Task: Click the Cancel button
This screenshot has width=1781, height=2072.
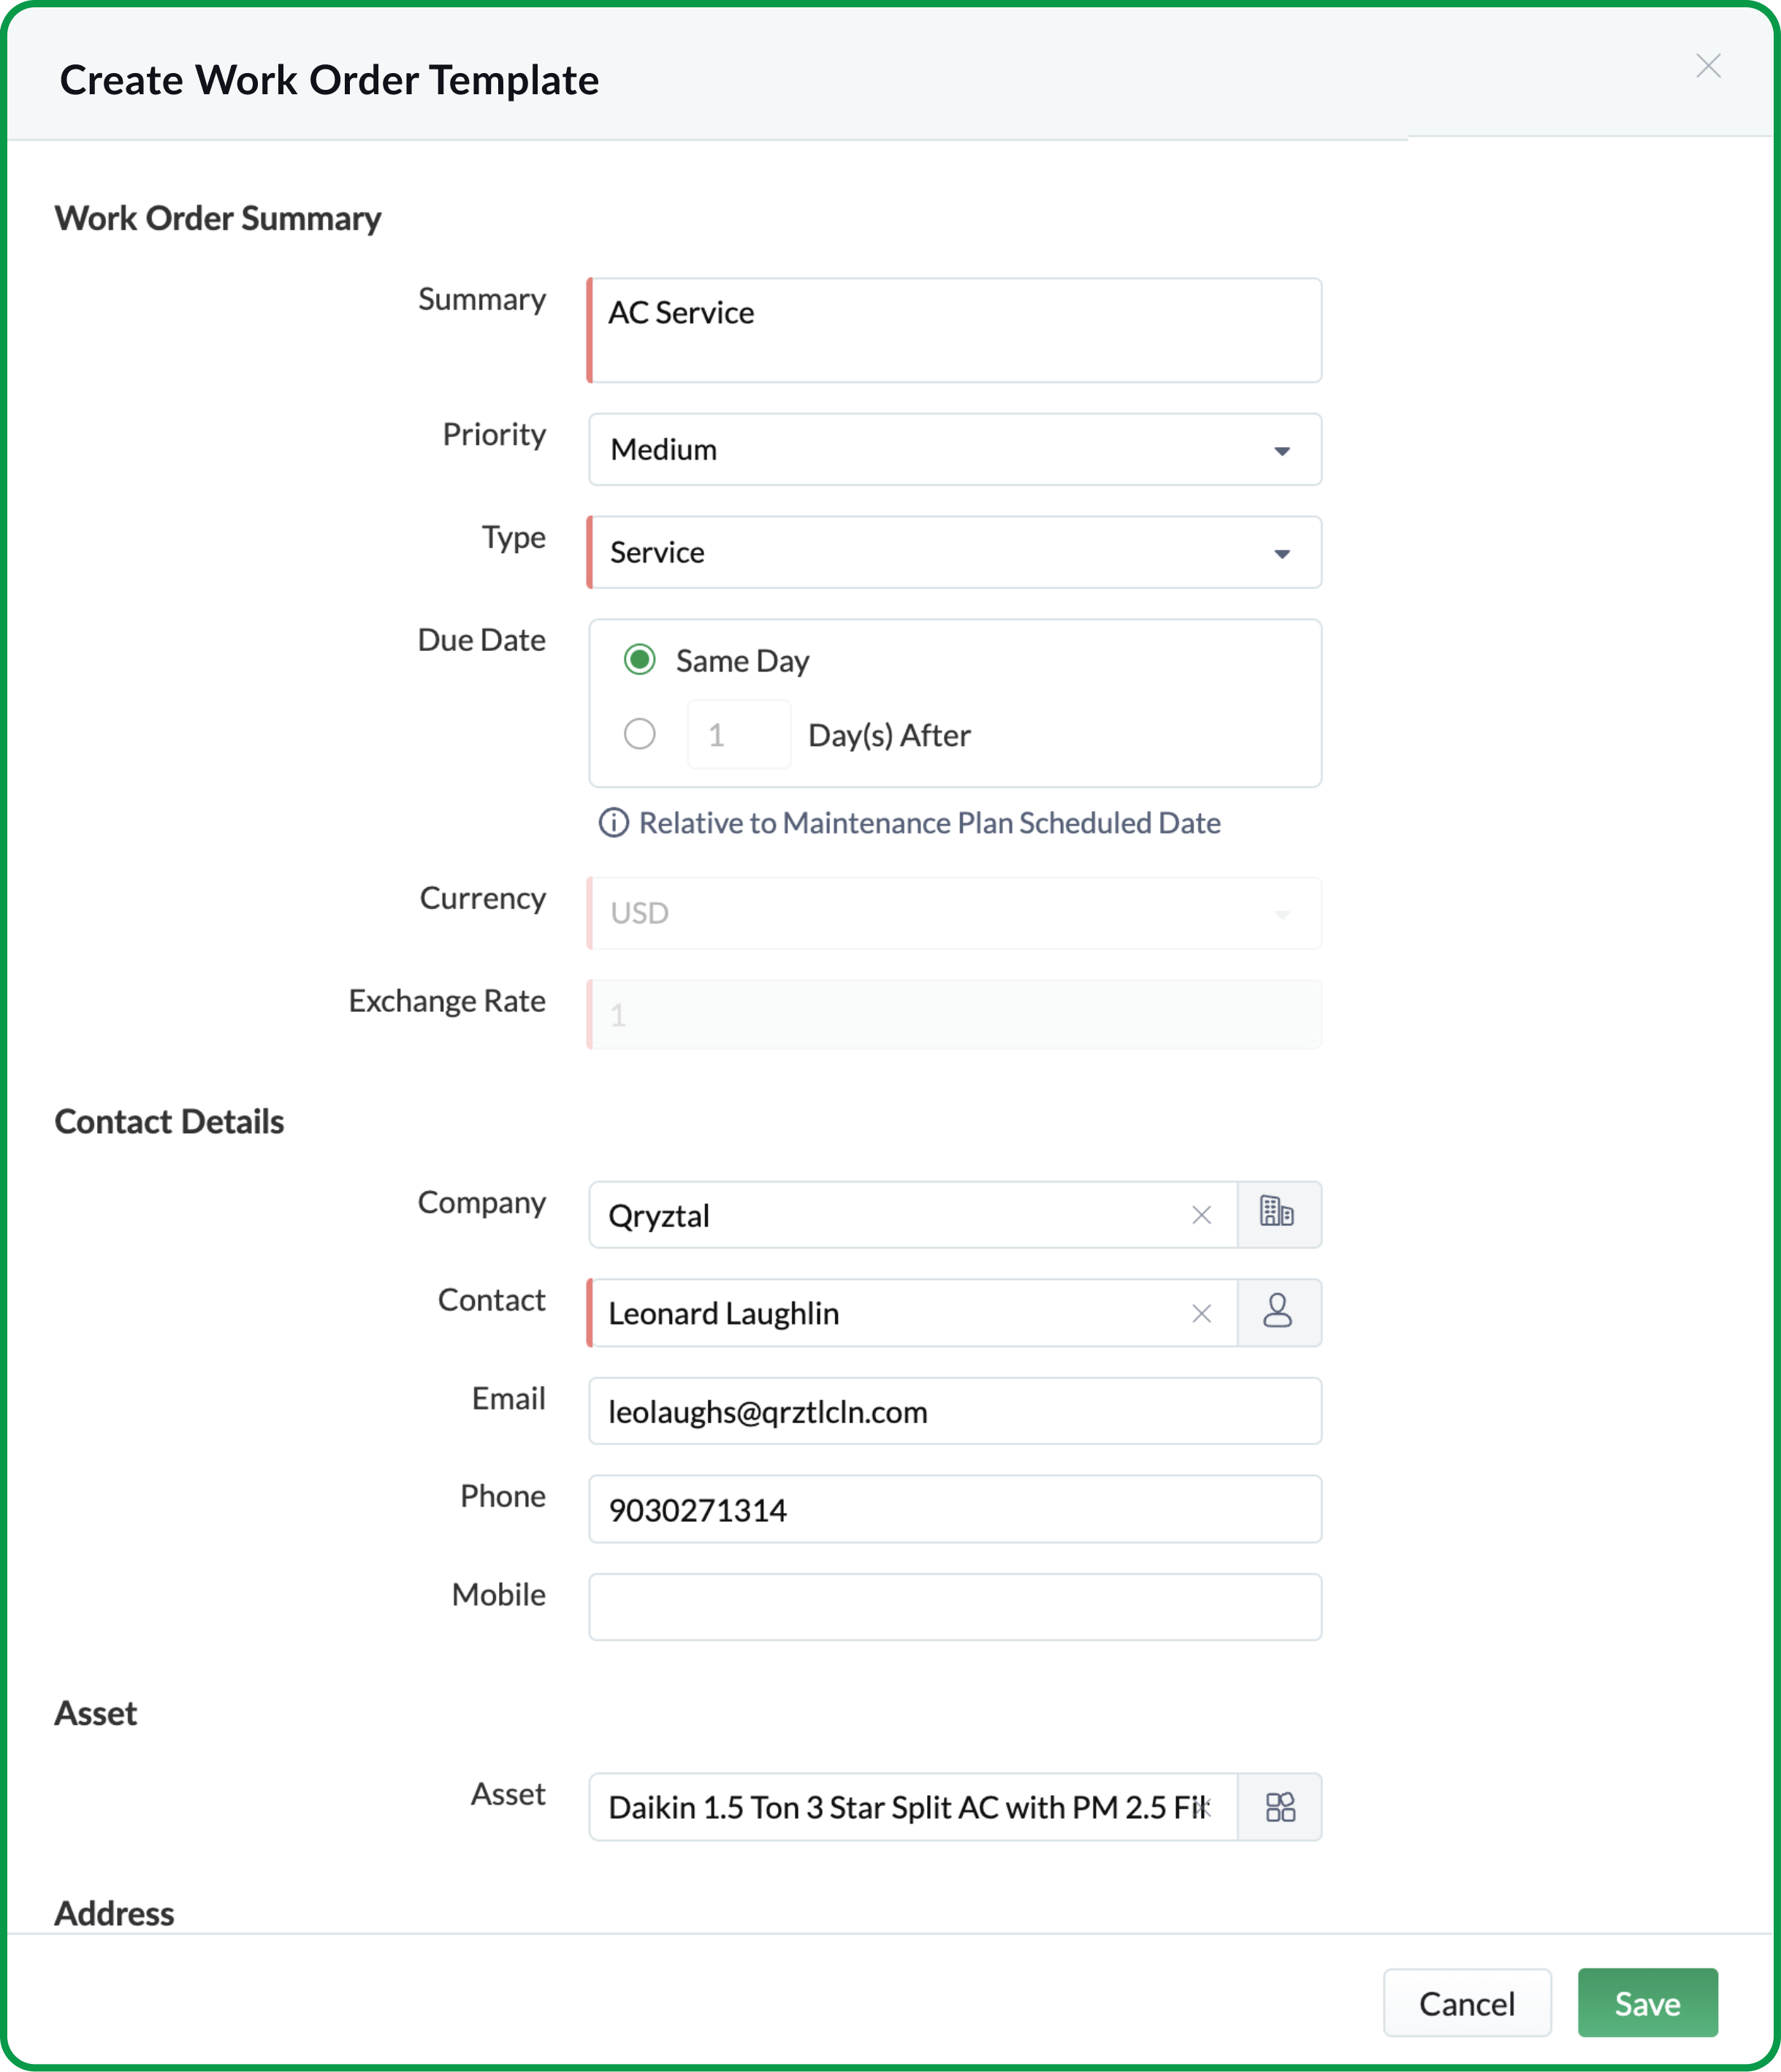Action: coord(1467,2003)
